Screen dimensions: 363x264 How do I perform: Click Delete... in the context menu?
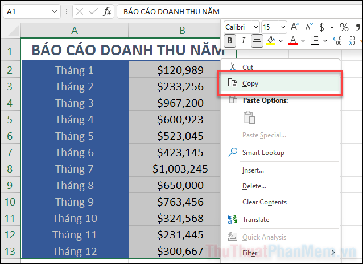click(x=254, y=186)
